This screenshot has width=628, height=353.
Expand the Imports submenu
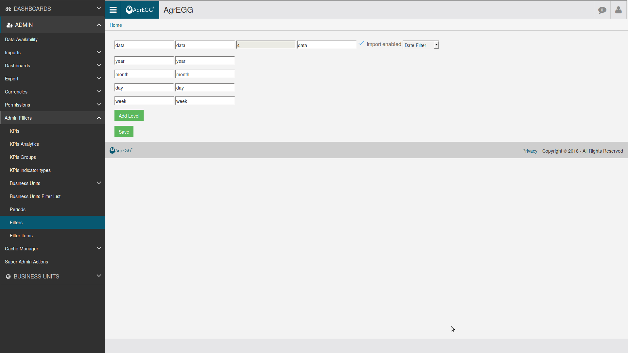99,52
